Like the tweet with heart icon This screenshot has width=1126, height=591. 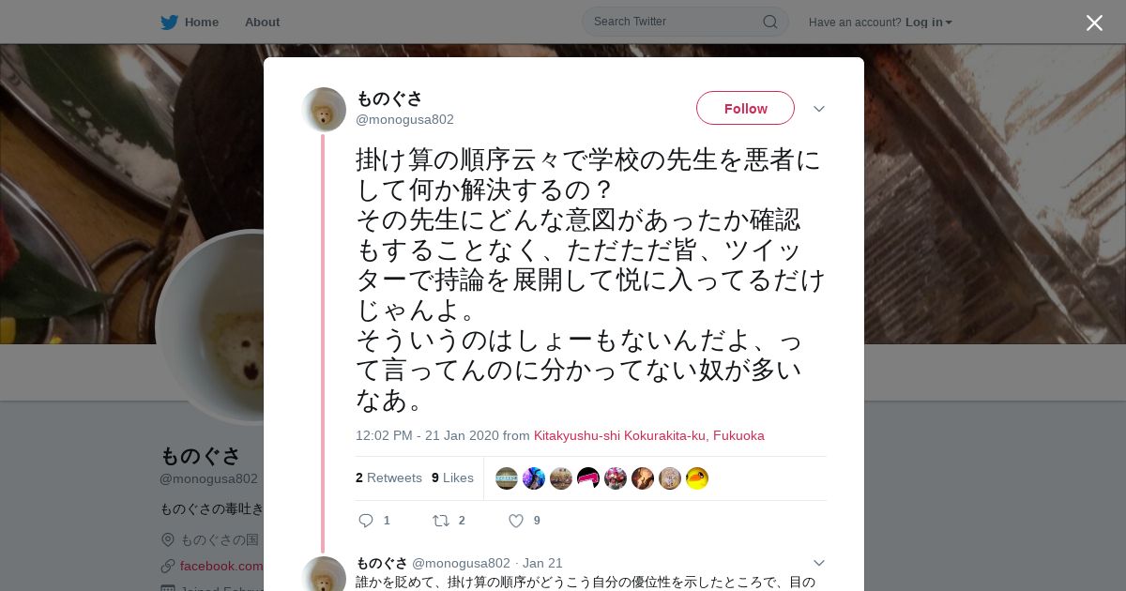[515, 521]
